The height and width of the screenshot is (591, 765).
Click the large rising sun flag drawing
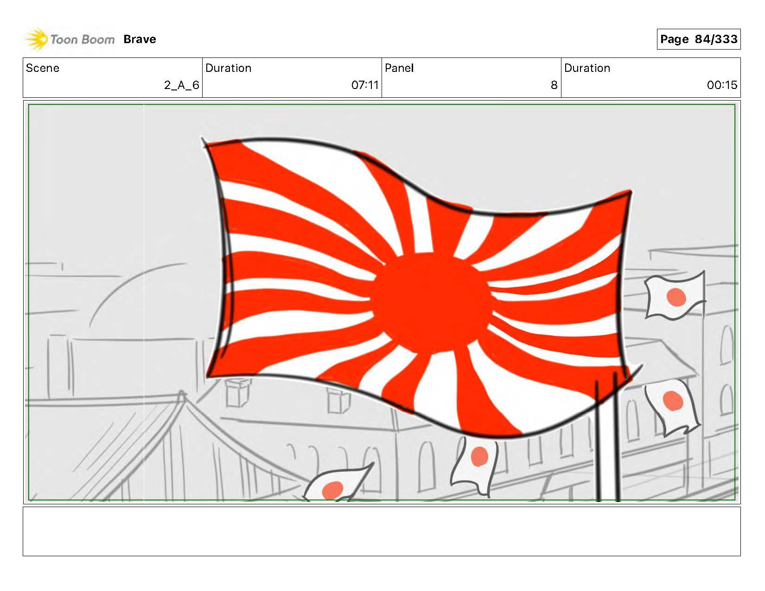422,287
